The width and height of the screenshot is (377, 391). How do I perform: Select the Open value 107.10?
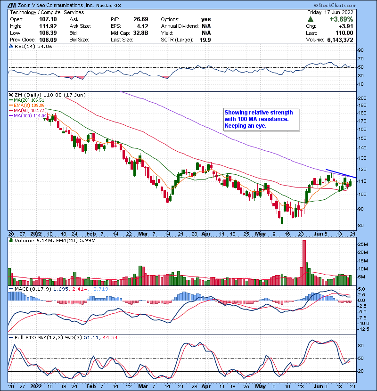tap(48, 19)
